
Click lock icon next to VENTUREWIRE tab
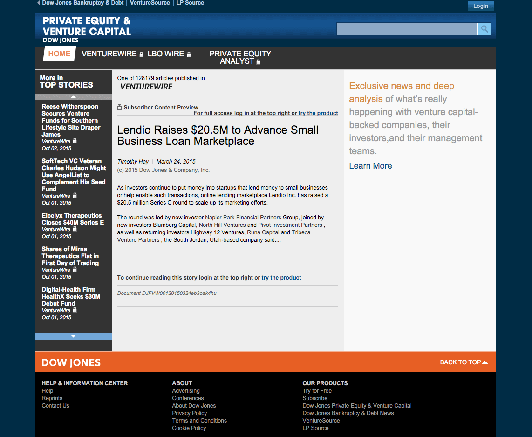coord(141,55)
